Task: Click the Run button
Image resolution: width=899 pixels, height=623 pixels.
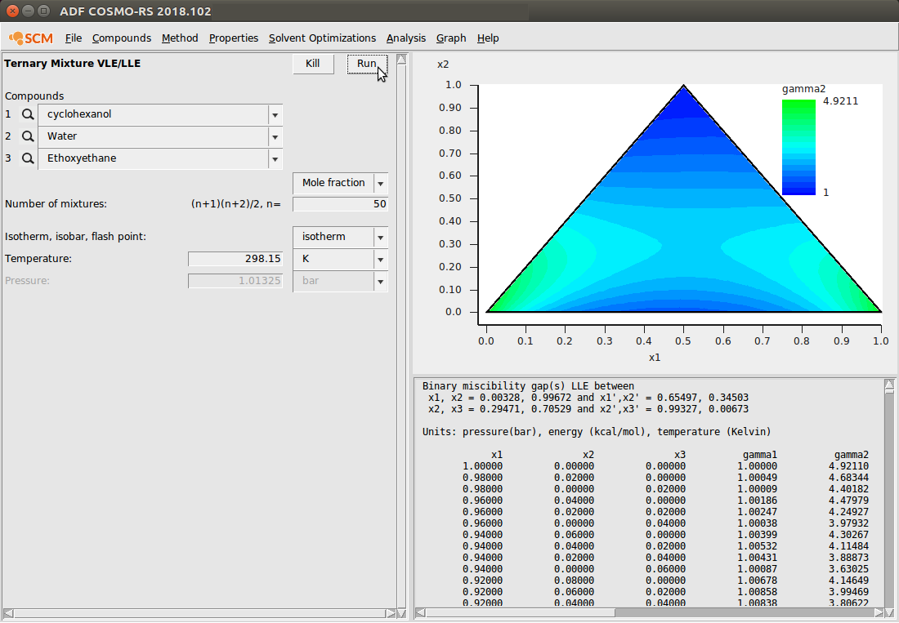Action: [x=367, y=64]
